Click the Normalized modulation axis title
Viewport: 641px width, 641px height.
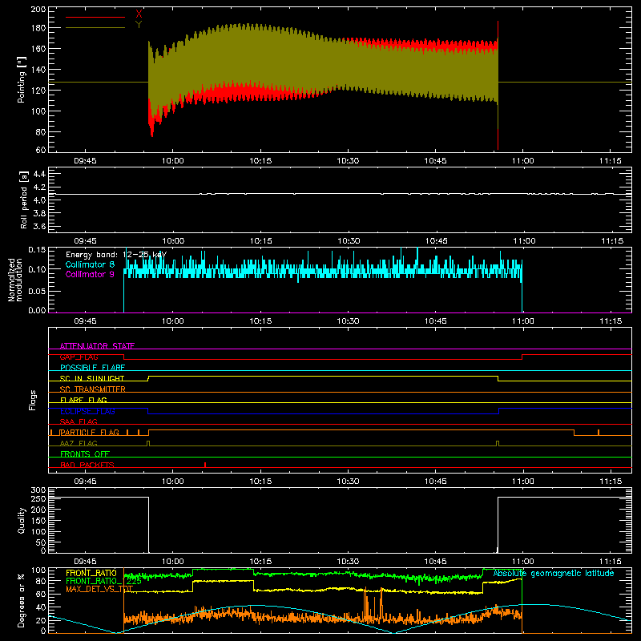coord(17,280)
